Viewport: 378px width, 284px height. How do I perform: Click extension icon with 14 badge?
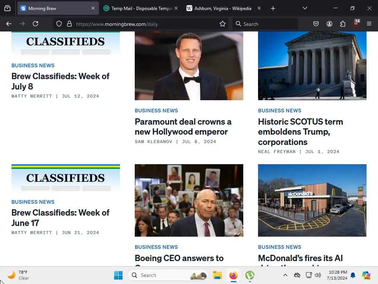pos(356,23)
